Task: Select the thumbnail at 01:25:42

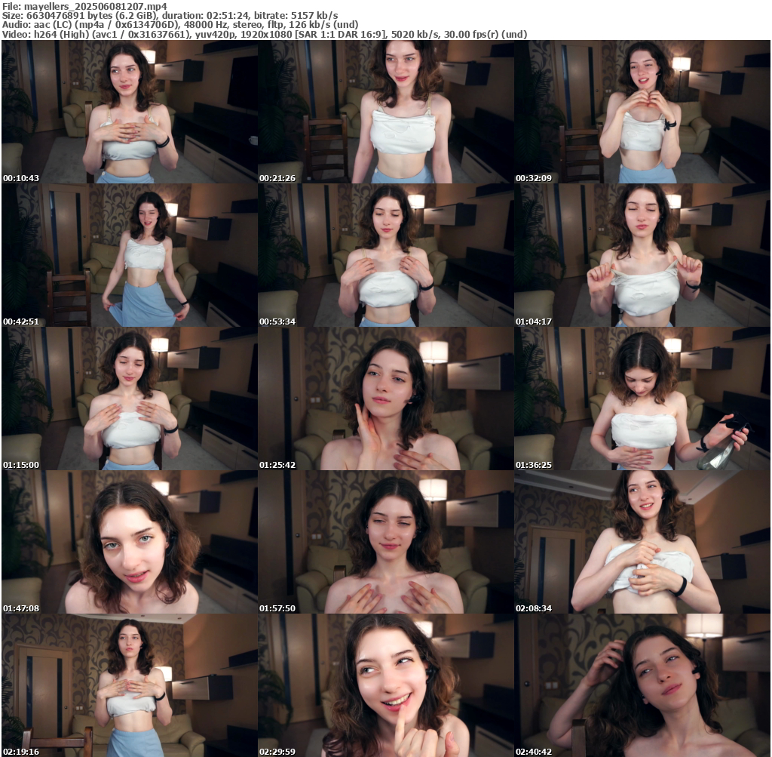Action: (x=386, y=399)
